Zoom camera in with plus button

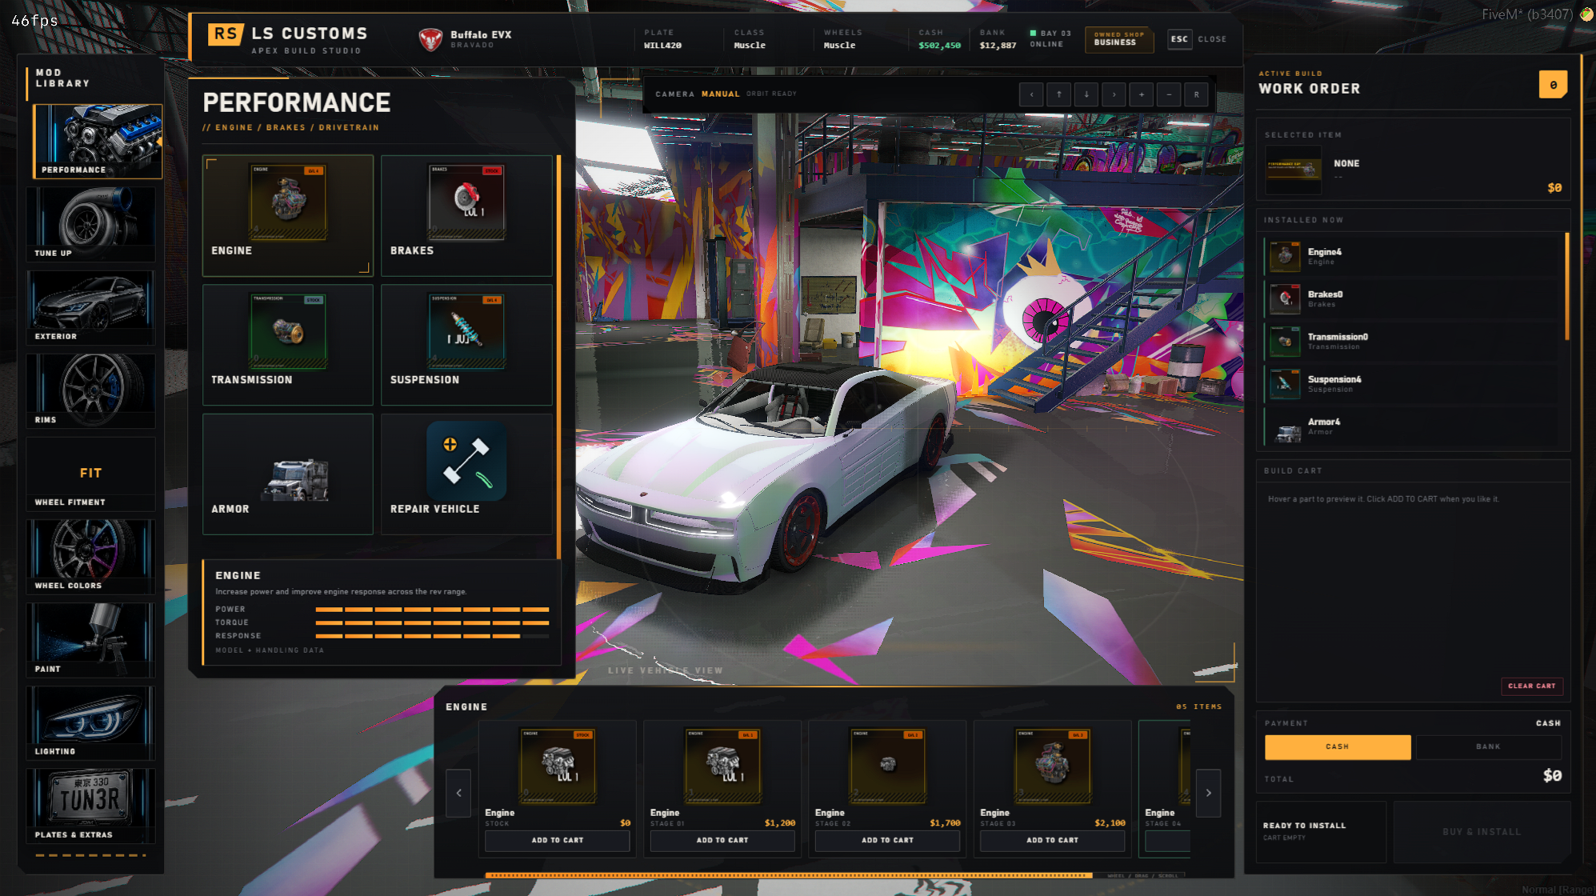1141,94
